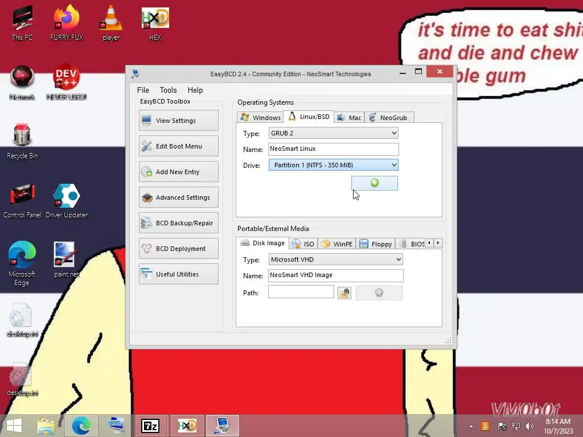Open This PC desktop icon
This screenshot has width=583, height=437.
[x=22, y=24]
